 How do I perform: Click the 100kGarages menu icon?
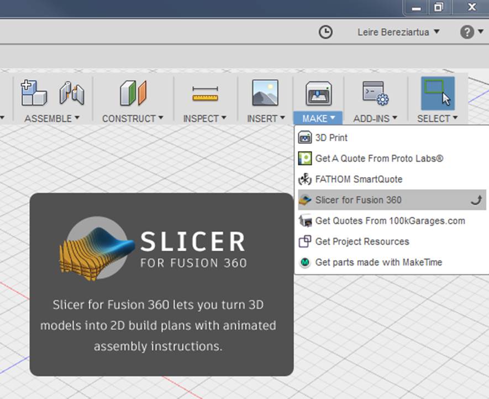306,221
